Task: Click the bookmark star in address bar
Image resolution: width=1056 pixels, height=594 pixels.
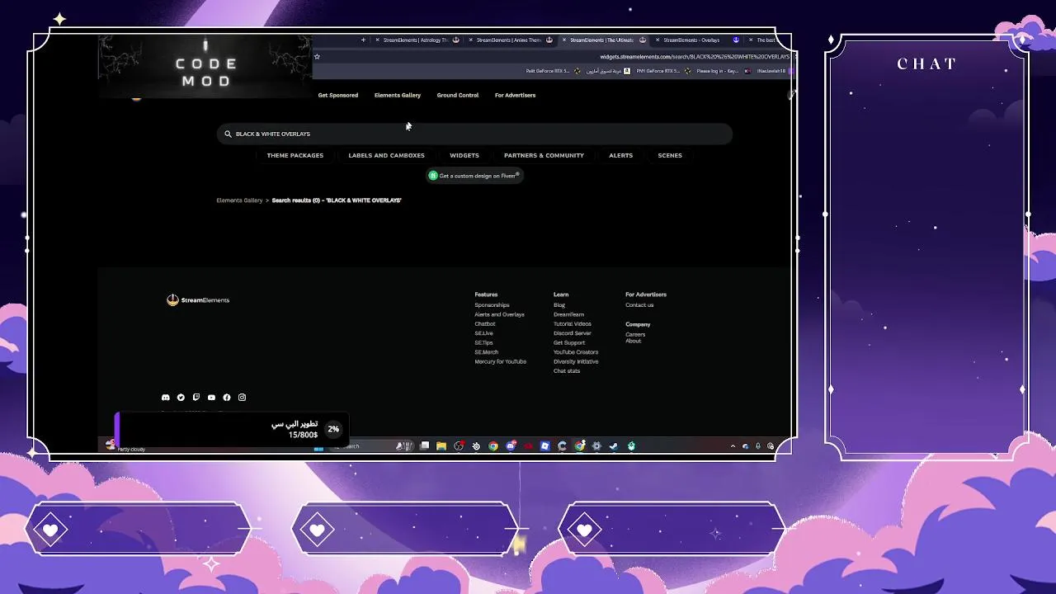Action: point(317,56)
